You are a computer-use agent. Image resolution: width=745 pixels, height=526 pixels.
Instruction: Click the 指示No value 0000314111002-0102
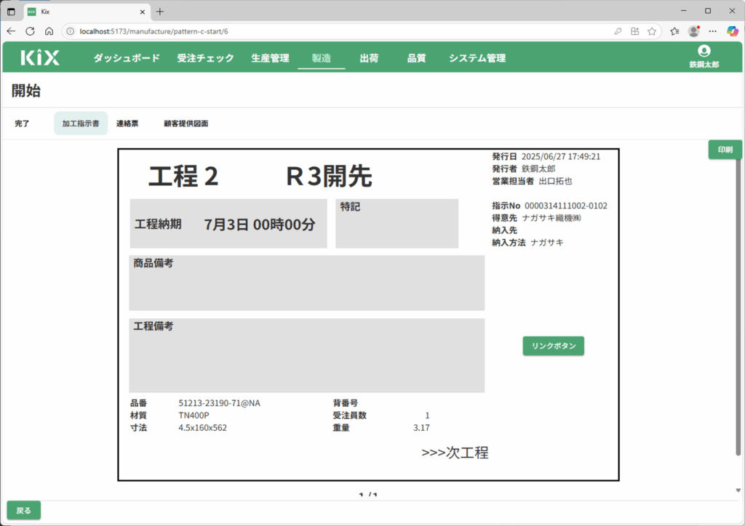[566, 206]
